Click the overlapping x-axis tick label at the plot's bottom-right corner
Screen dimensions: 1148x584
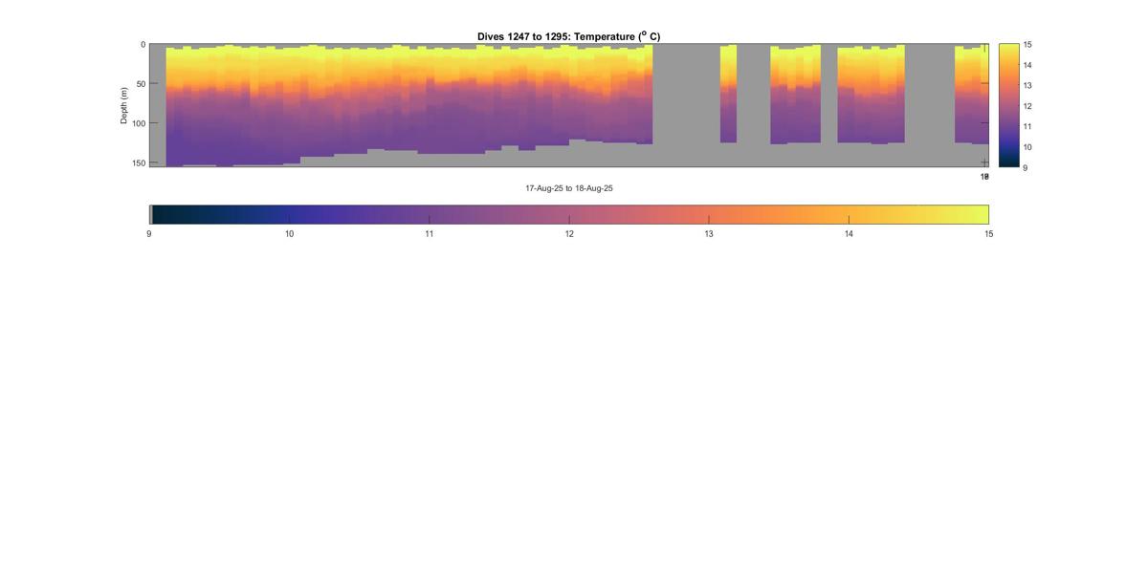coord(983,177)
